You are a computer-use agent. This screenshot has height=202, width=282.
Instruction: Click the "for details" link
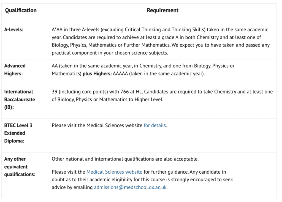[155, 125]
